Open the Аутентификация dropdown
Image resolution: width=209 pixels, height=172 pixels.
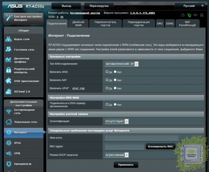pyautogui.click(x=117, y=121)
